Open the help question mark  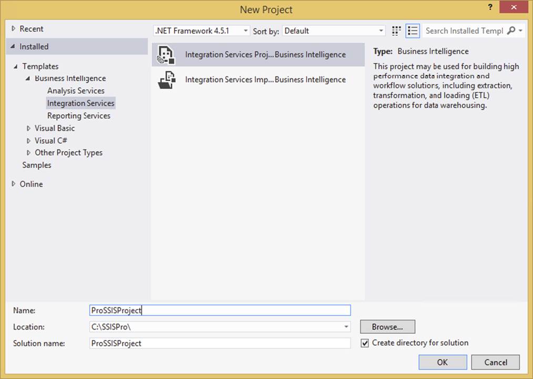pos(490,7)
